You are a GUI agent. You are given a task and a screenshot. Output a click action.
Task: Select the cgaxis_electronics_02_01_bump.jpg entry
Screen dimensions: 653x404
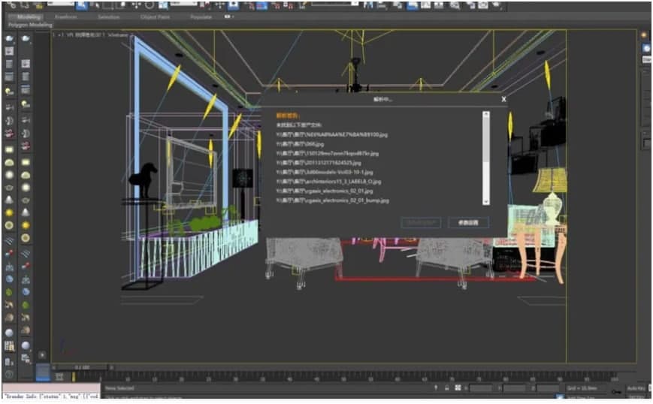pos(331,200)
